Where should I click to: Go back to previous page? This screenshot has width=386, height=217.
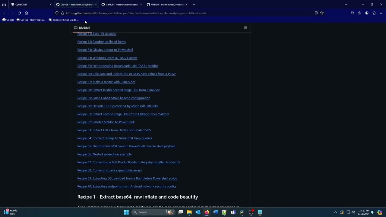pyautogui.click(x=5, y=13)
